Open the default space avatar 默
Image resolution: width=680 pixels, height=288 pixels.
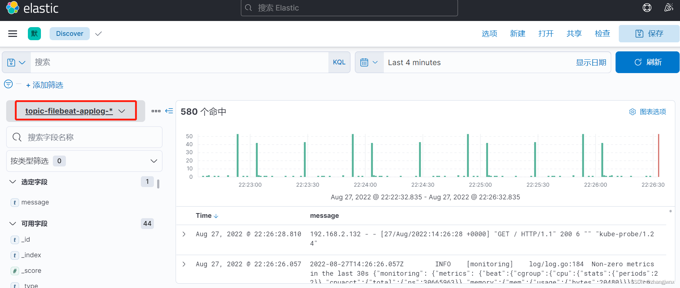(x=34, y=34)
